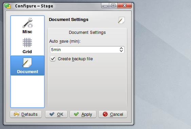Open the Grid settings page
The width and height of the screenshot is (191, 129).
click(x=27, y=46)
